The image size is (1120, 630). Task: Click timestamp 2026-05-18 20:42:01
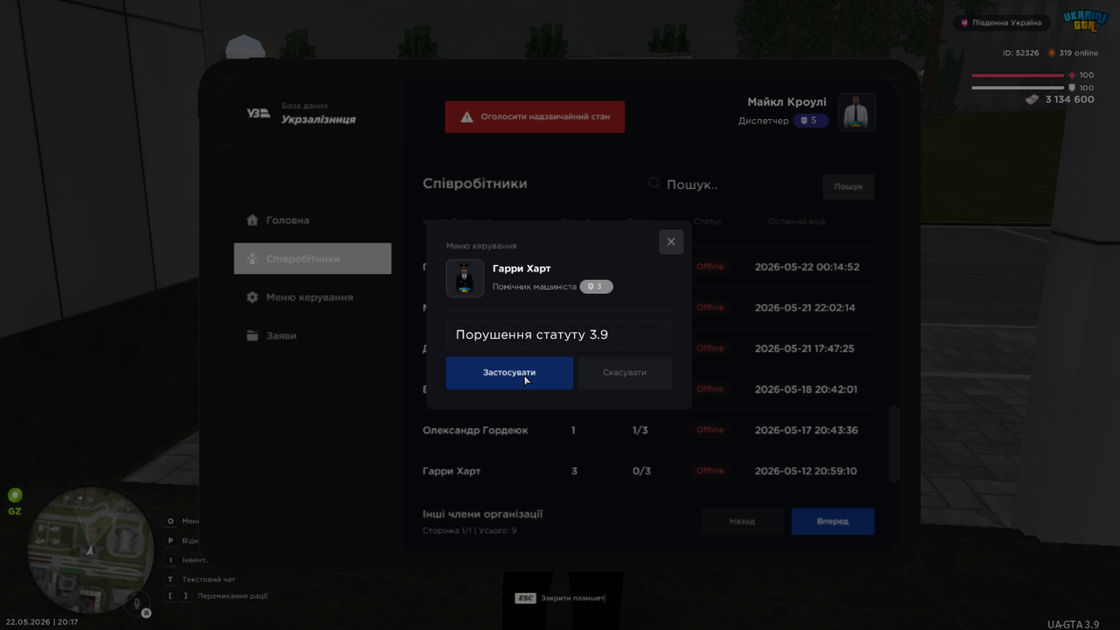click(x=806, y=389)
